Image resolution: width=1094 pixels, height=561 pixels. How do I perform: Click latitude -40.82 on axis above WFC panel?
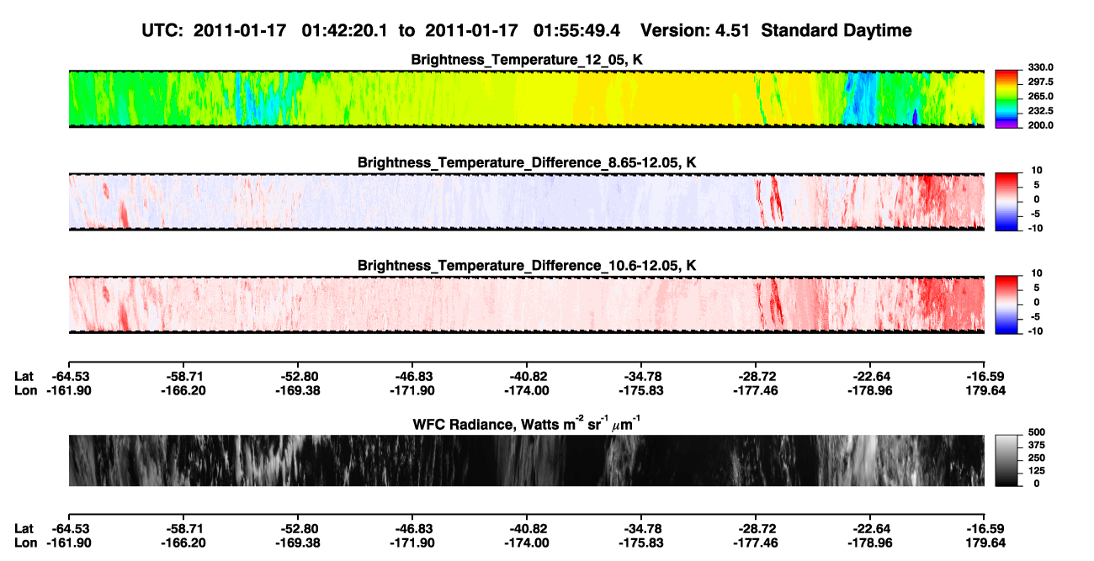click(527, 376)
